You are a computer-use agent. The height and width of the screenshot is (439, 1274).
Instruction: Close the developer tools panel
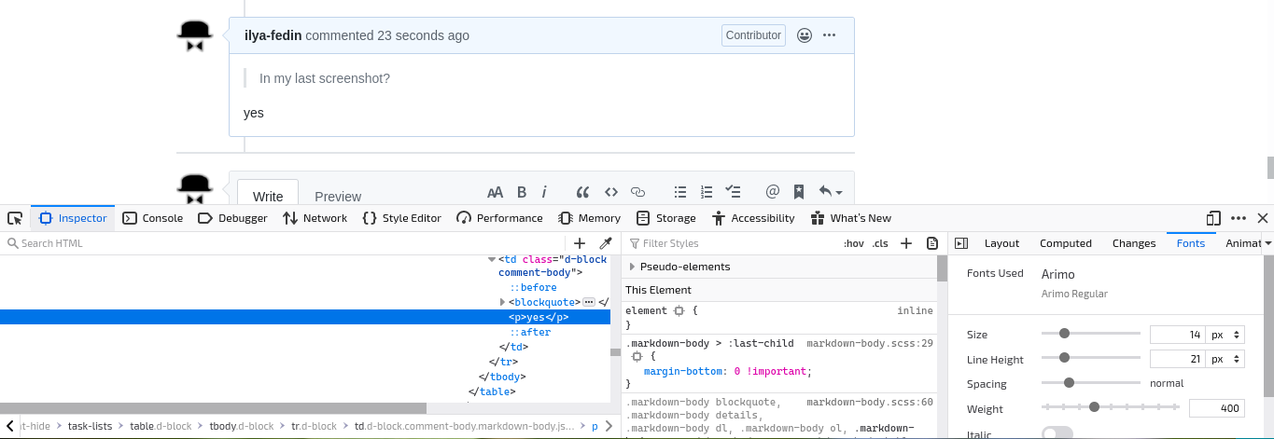(x=1262, y=218)
